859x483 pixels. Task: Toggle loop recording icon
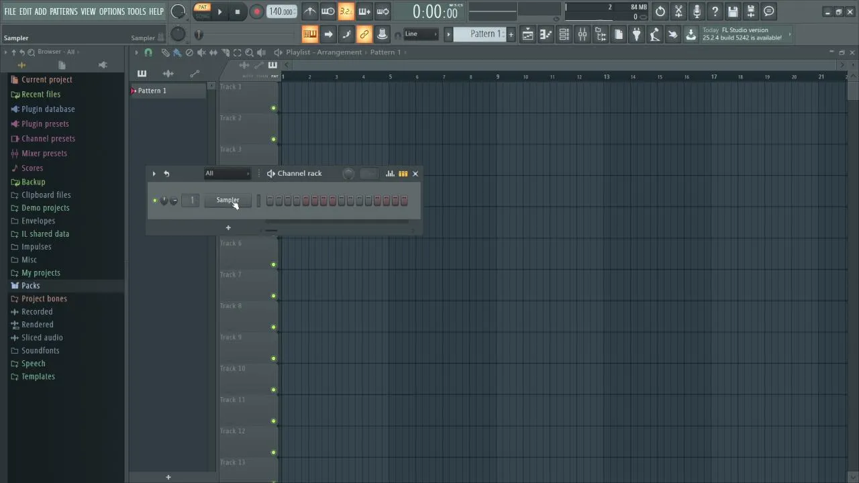[383, 11]
